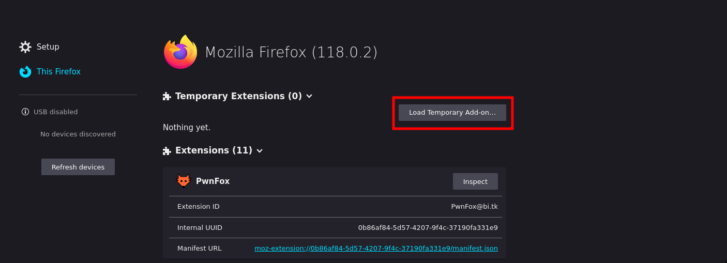The height and width of the screenshot is (263, 727).
Task: Open the PwnFox manifest.json link
Action: tap(376, 249)
